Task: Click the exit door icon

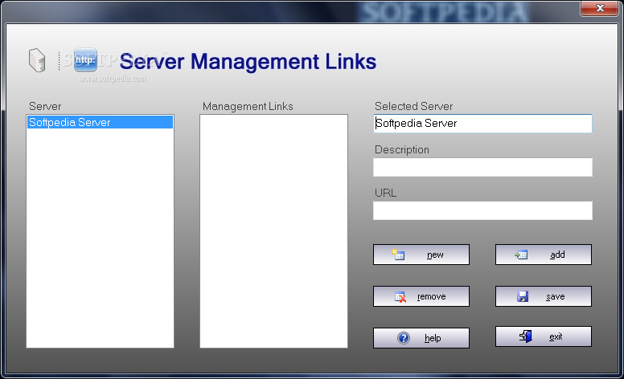Action: (x=526, y=336)
